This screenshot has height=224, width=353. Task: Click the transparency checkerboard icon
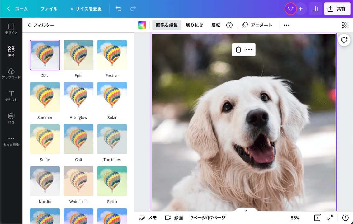345,25
